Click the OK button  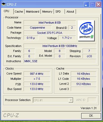point(91,116)
